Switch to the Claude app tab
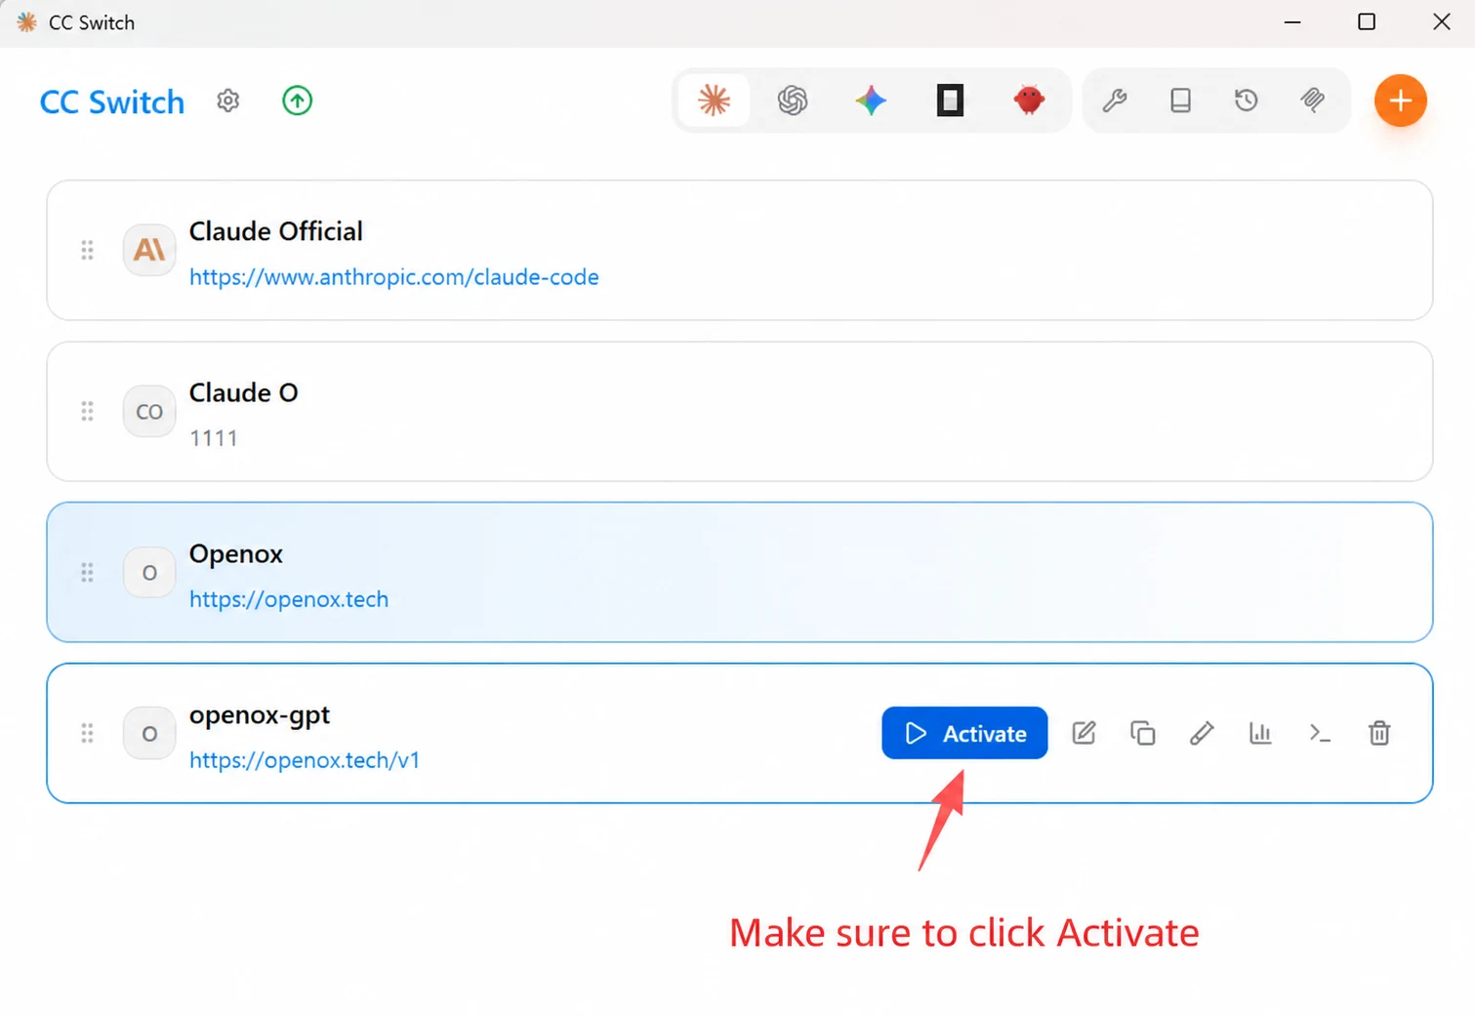Image resolution: width=1475 pixels, height=1016 pixels. pyautogui.click(x=715, y=100)
